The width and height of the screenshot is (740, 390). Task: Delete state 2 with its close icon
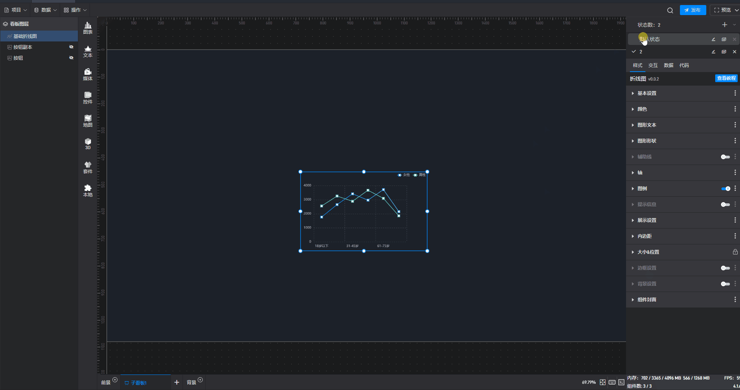pos(734,52)
